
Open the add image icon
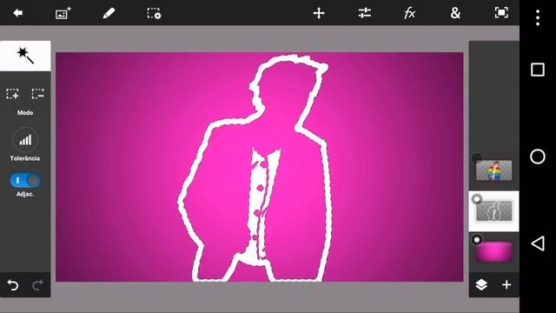pos(63,13)
